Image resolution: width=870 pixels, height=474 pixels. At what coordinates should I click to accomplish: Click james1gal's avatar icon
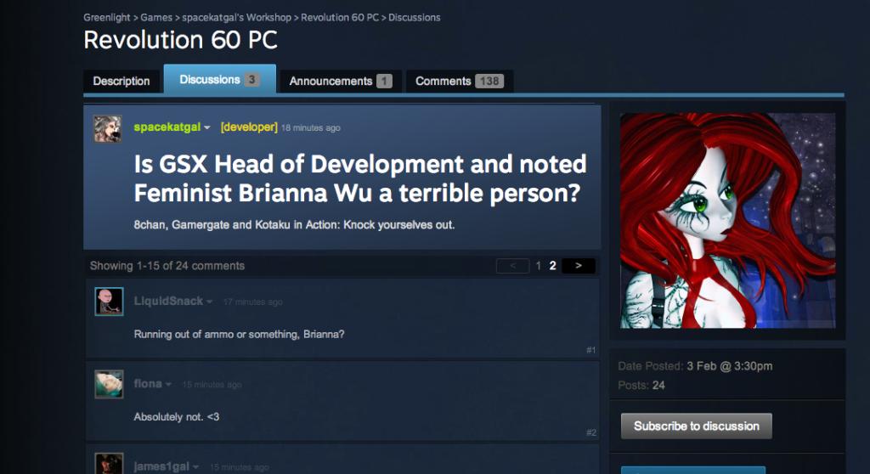coord(109,464)
